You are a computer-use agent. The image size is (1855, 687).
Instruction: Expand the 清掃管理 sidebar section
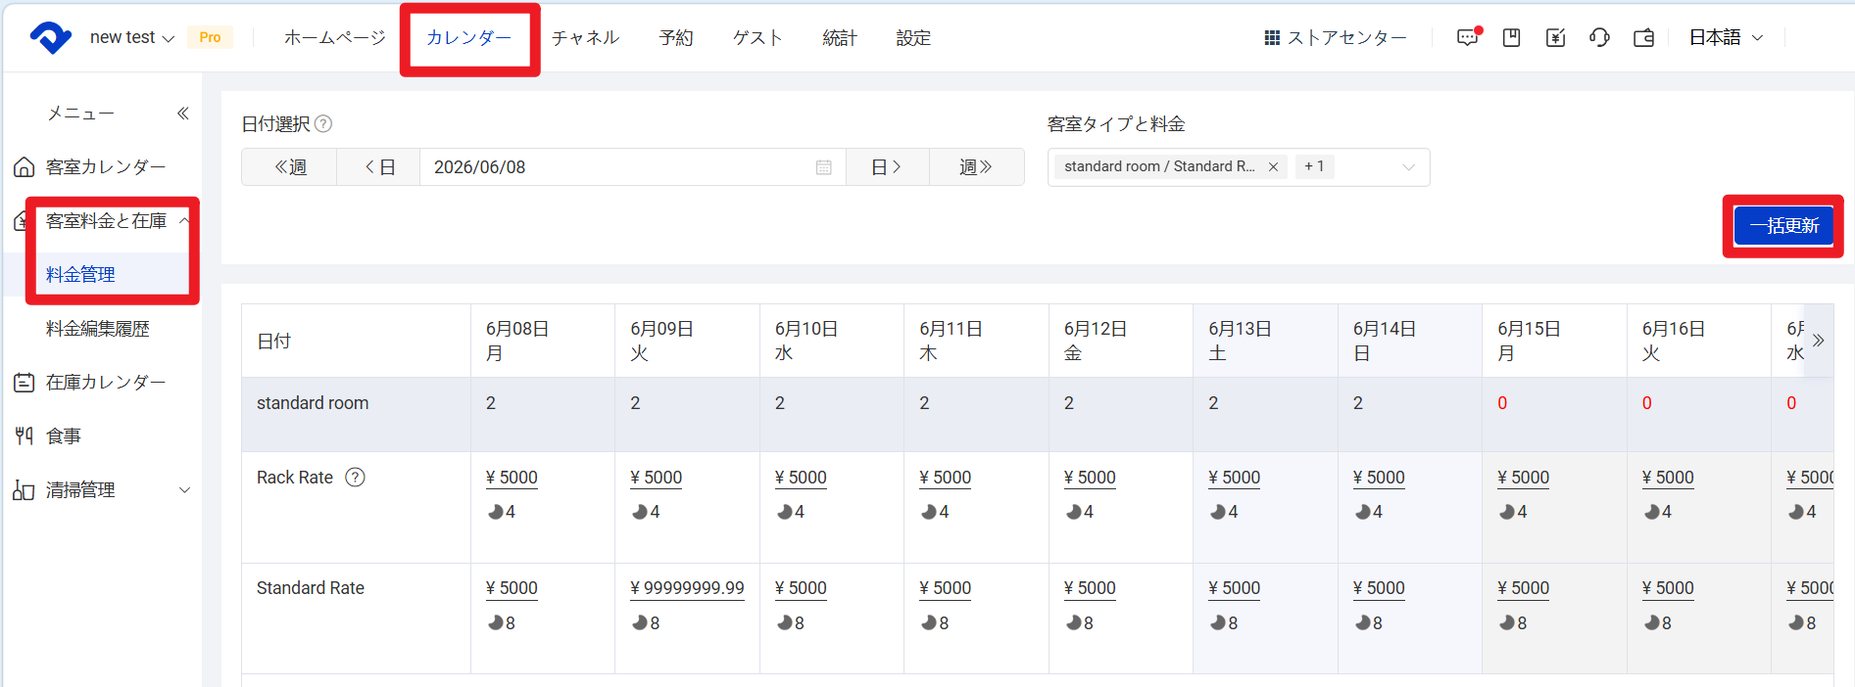tap(184, 490)
